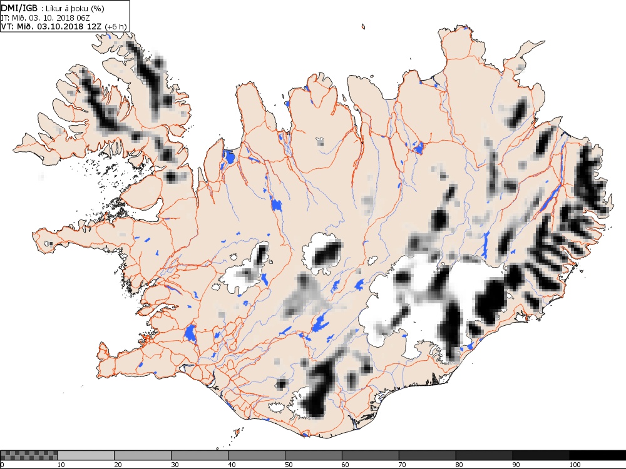This screenshot has width=626, height=469.
Task: Click the legend label '30'
Action: (175, 465)
